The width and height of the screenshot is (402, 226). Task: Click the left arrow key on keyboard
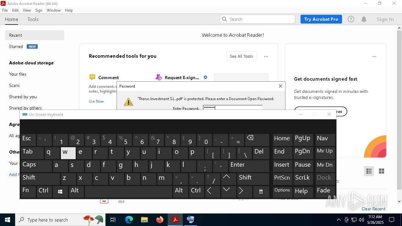tap(213, 192)
